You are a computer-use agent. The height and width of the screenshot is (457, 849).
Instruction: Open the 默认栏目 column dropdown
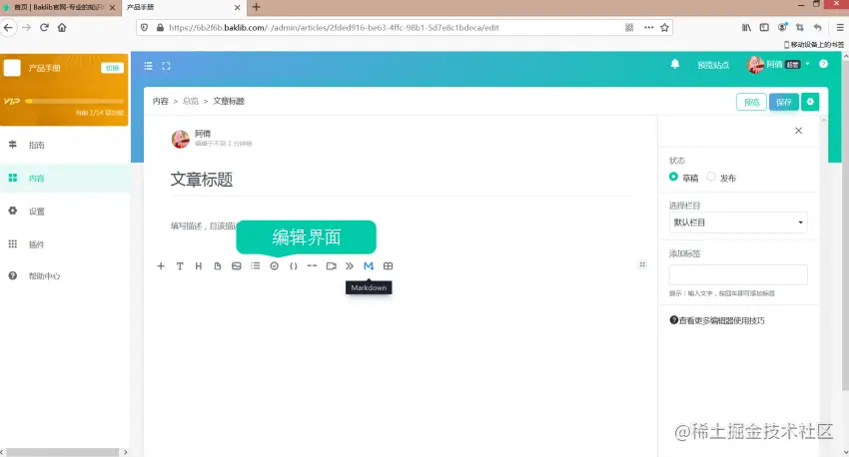click(738, 223)
